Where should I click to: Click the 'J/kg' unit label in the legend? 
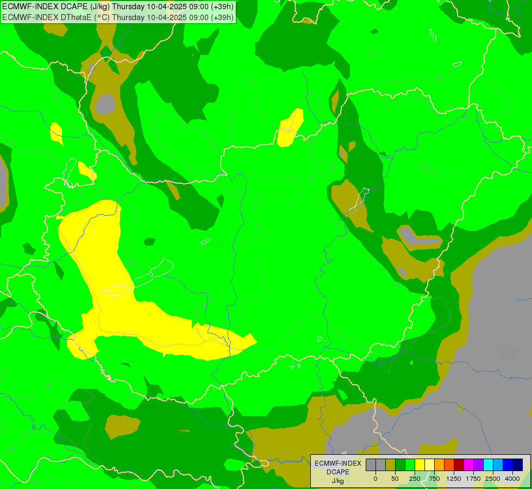[x=338, y=481]
